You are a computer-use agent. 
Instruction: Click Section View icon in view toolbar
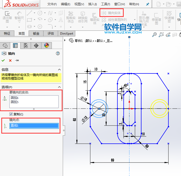(x=175, y=35)
